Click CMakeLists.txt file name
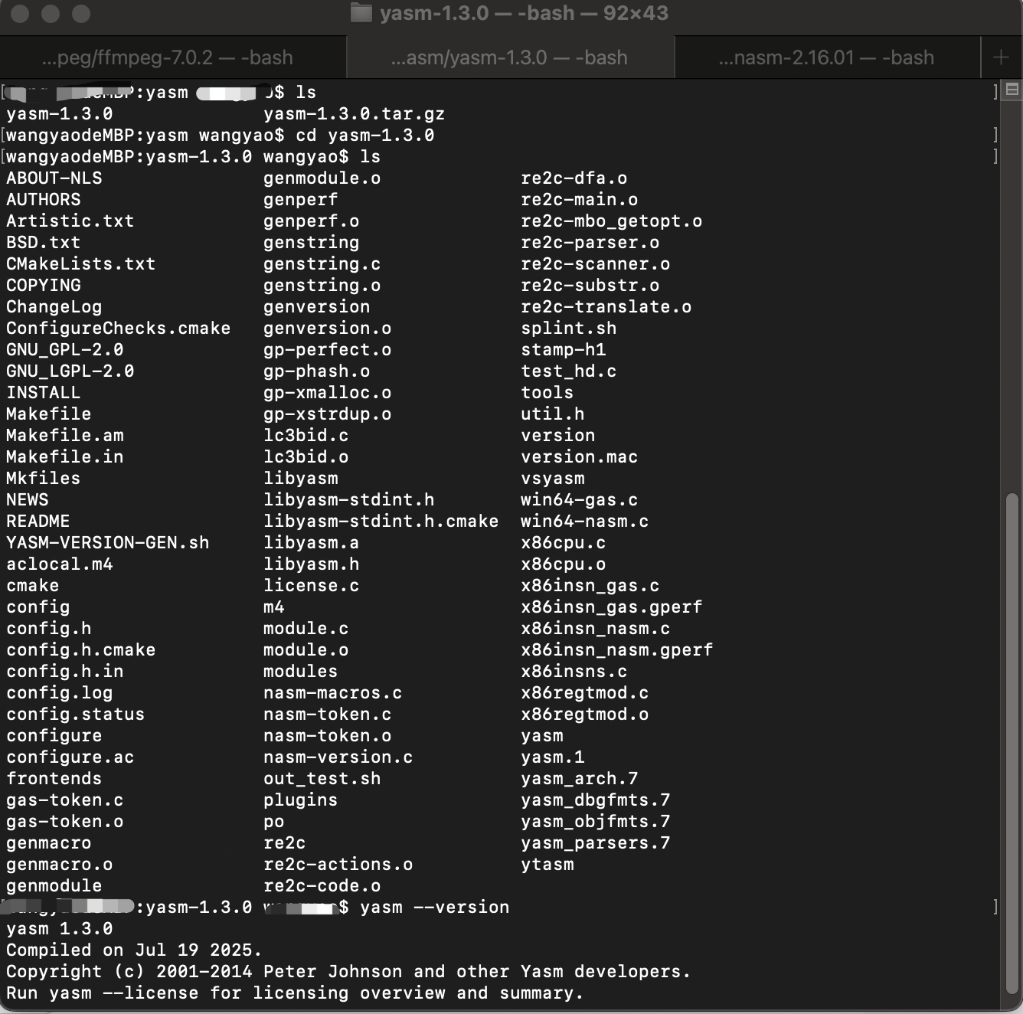The image size is (1023, 1014). pos(81,263)
